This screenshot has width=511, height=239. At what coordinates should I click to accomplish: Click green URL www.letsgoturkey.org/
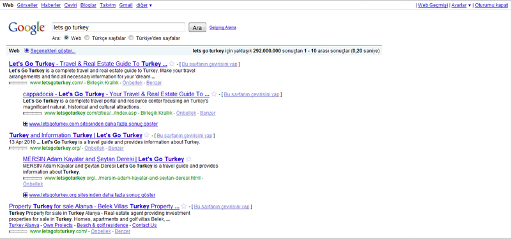point(55,148)
